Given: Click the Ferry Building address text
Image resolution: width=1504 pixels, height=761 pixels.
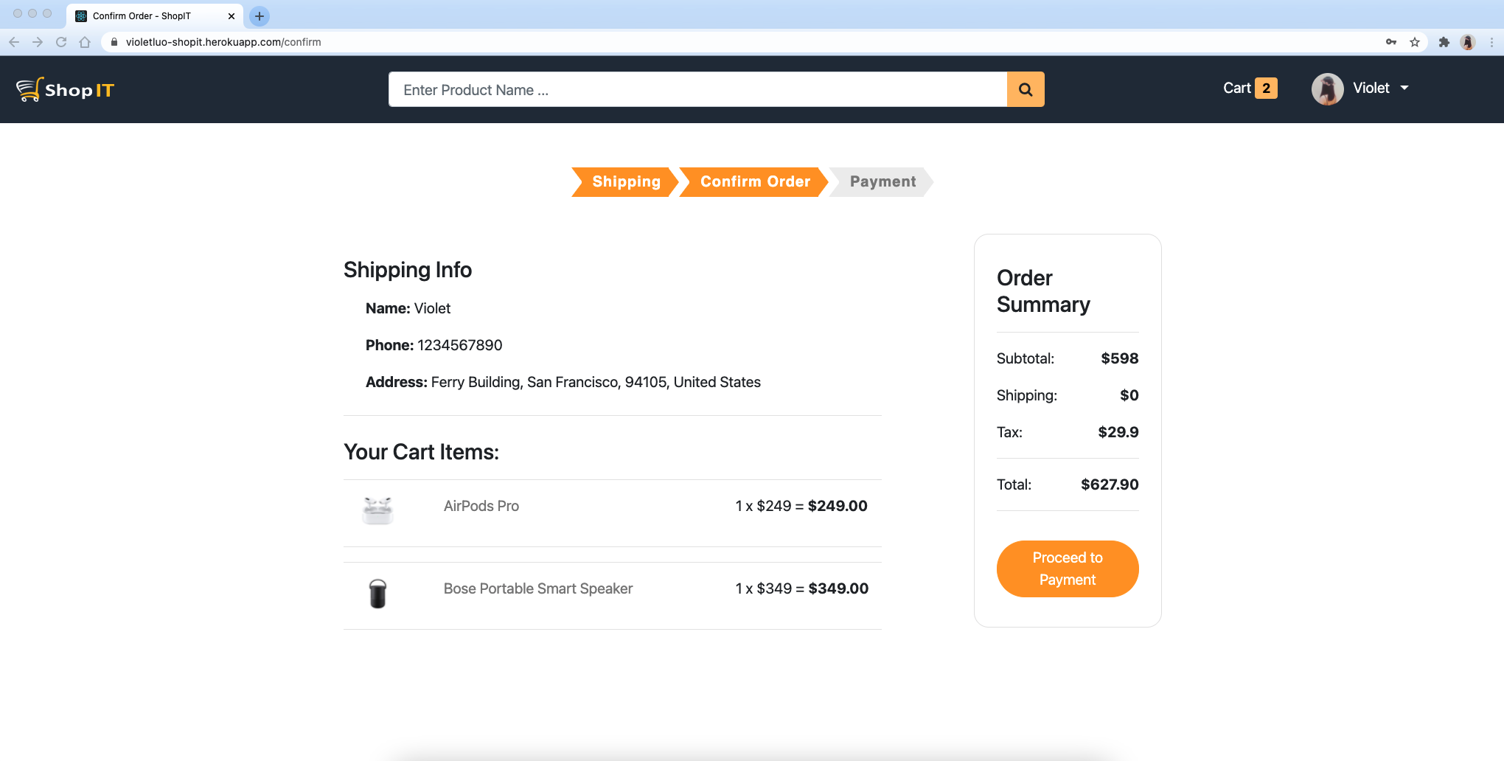Looking at the screenshot, I should (596, 382).
